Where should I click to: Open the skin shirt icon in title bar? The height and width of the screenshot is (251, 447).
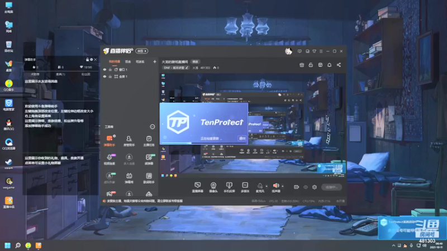314,51
